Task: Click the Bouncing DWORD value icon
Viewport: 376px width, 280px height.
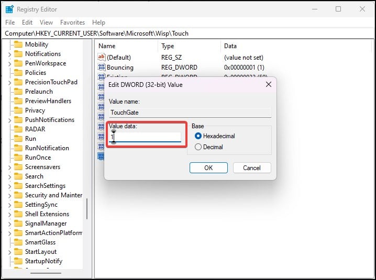Action: pos(102,67)
